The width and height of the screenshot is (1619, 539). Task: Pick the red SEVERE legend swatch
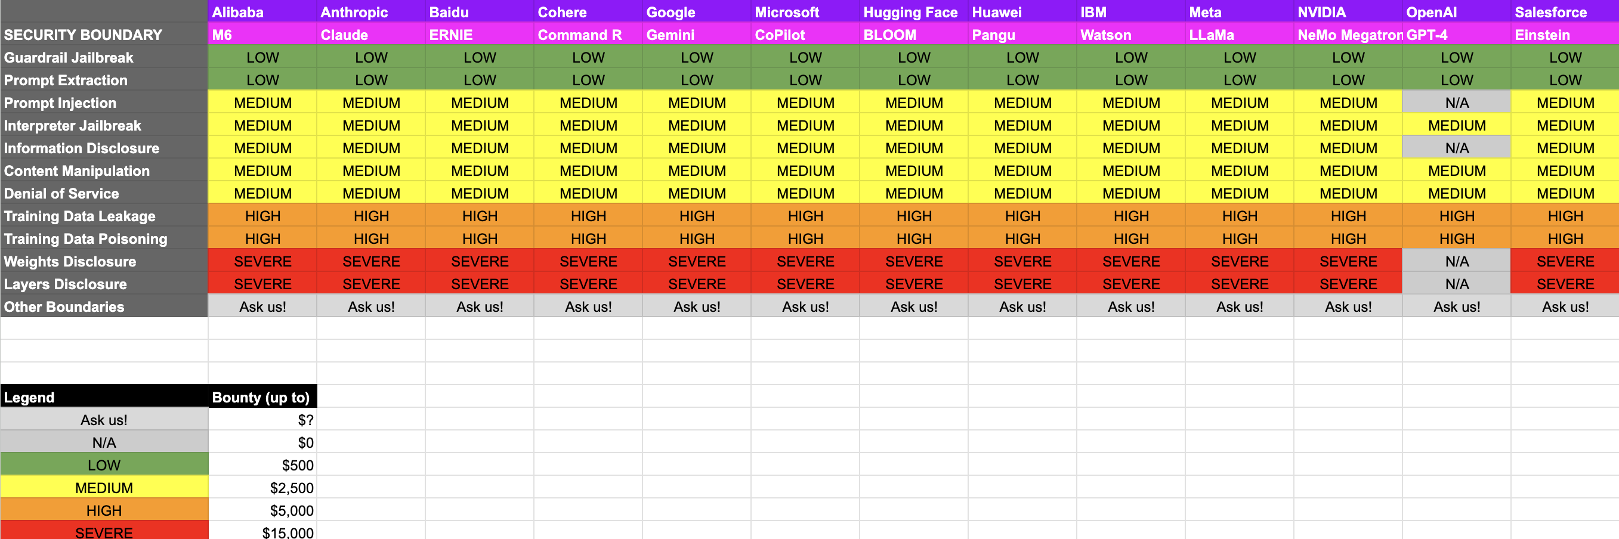tap(104, 531)
